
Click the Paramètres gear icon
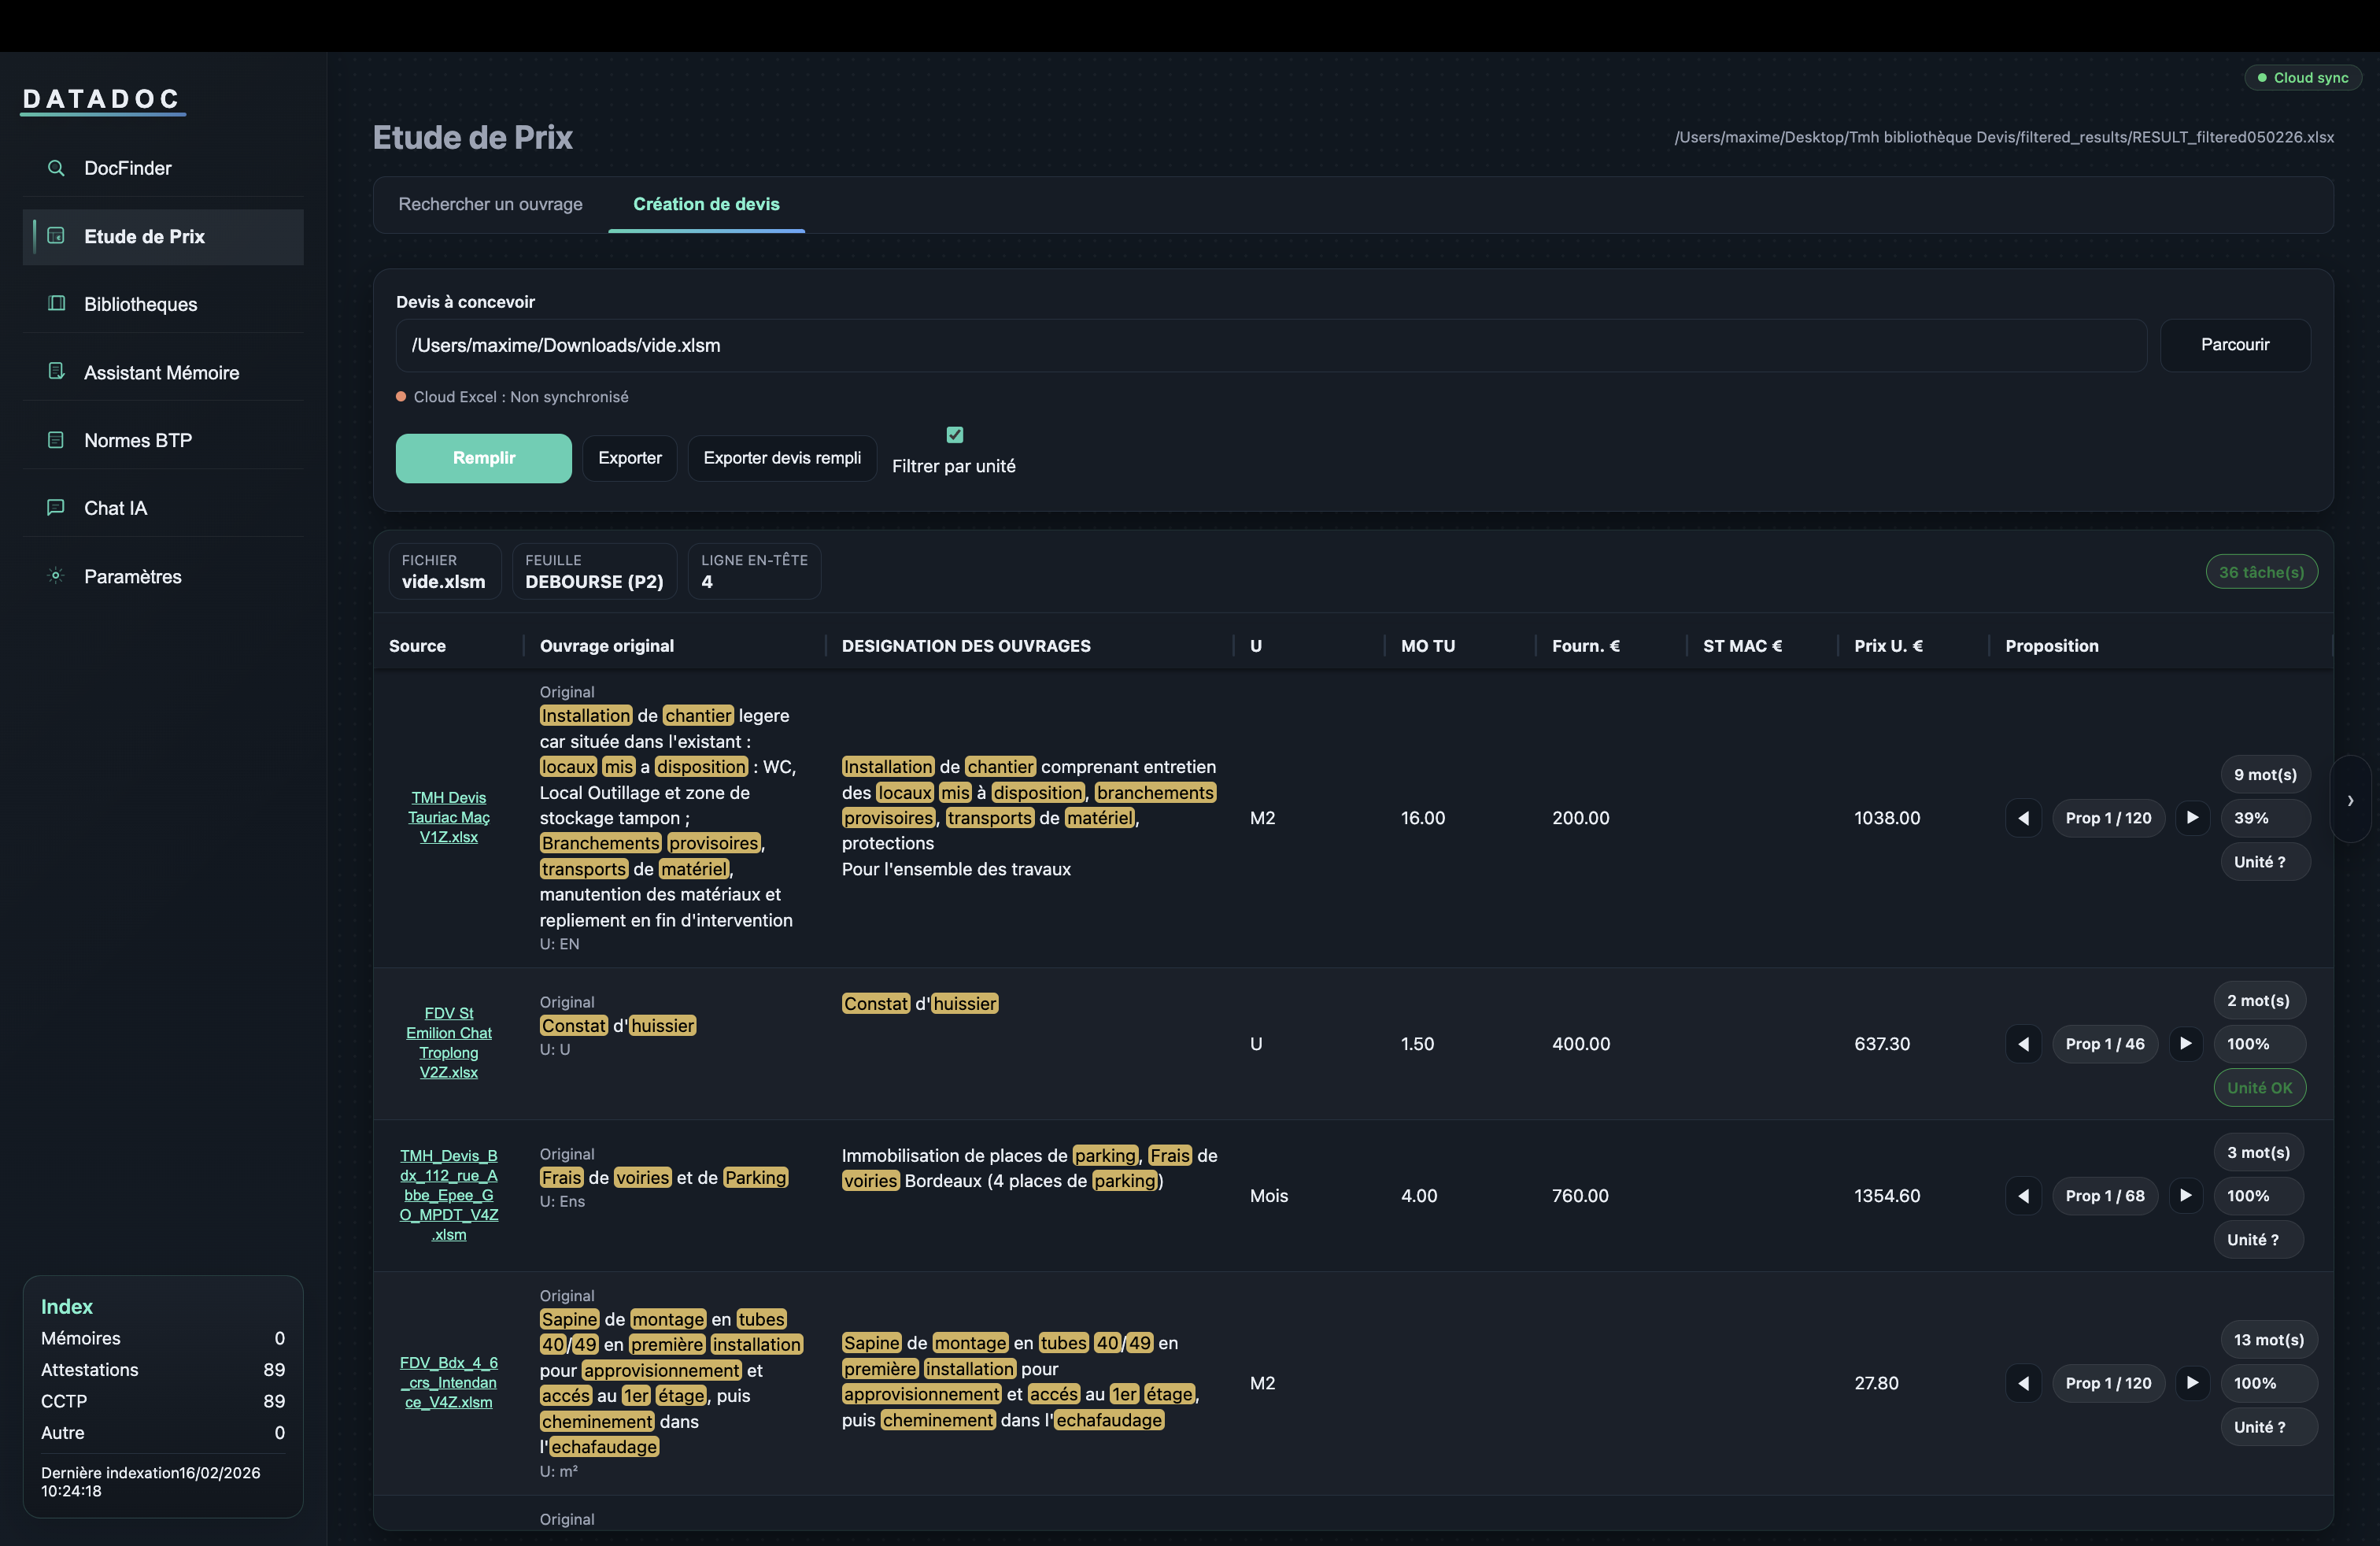tap(56, 576)
